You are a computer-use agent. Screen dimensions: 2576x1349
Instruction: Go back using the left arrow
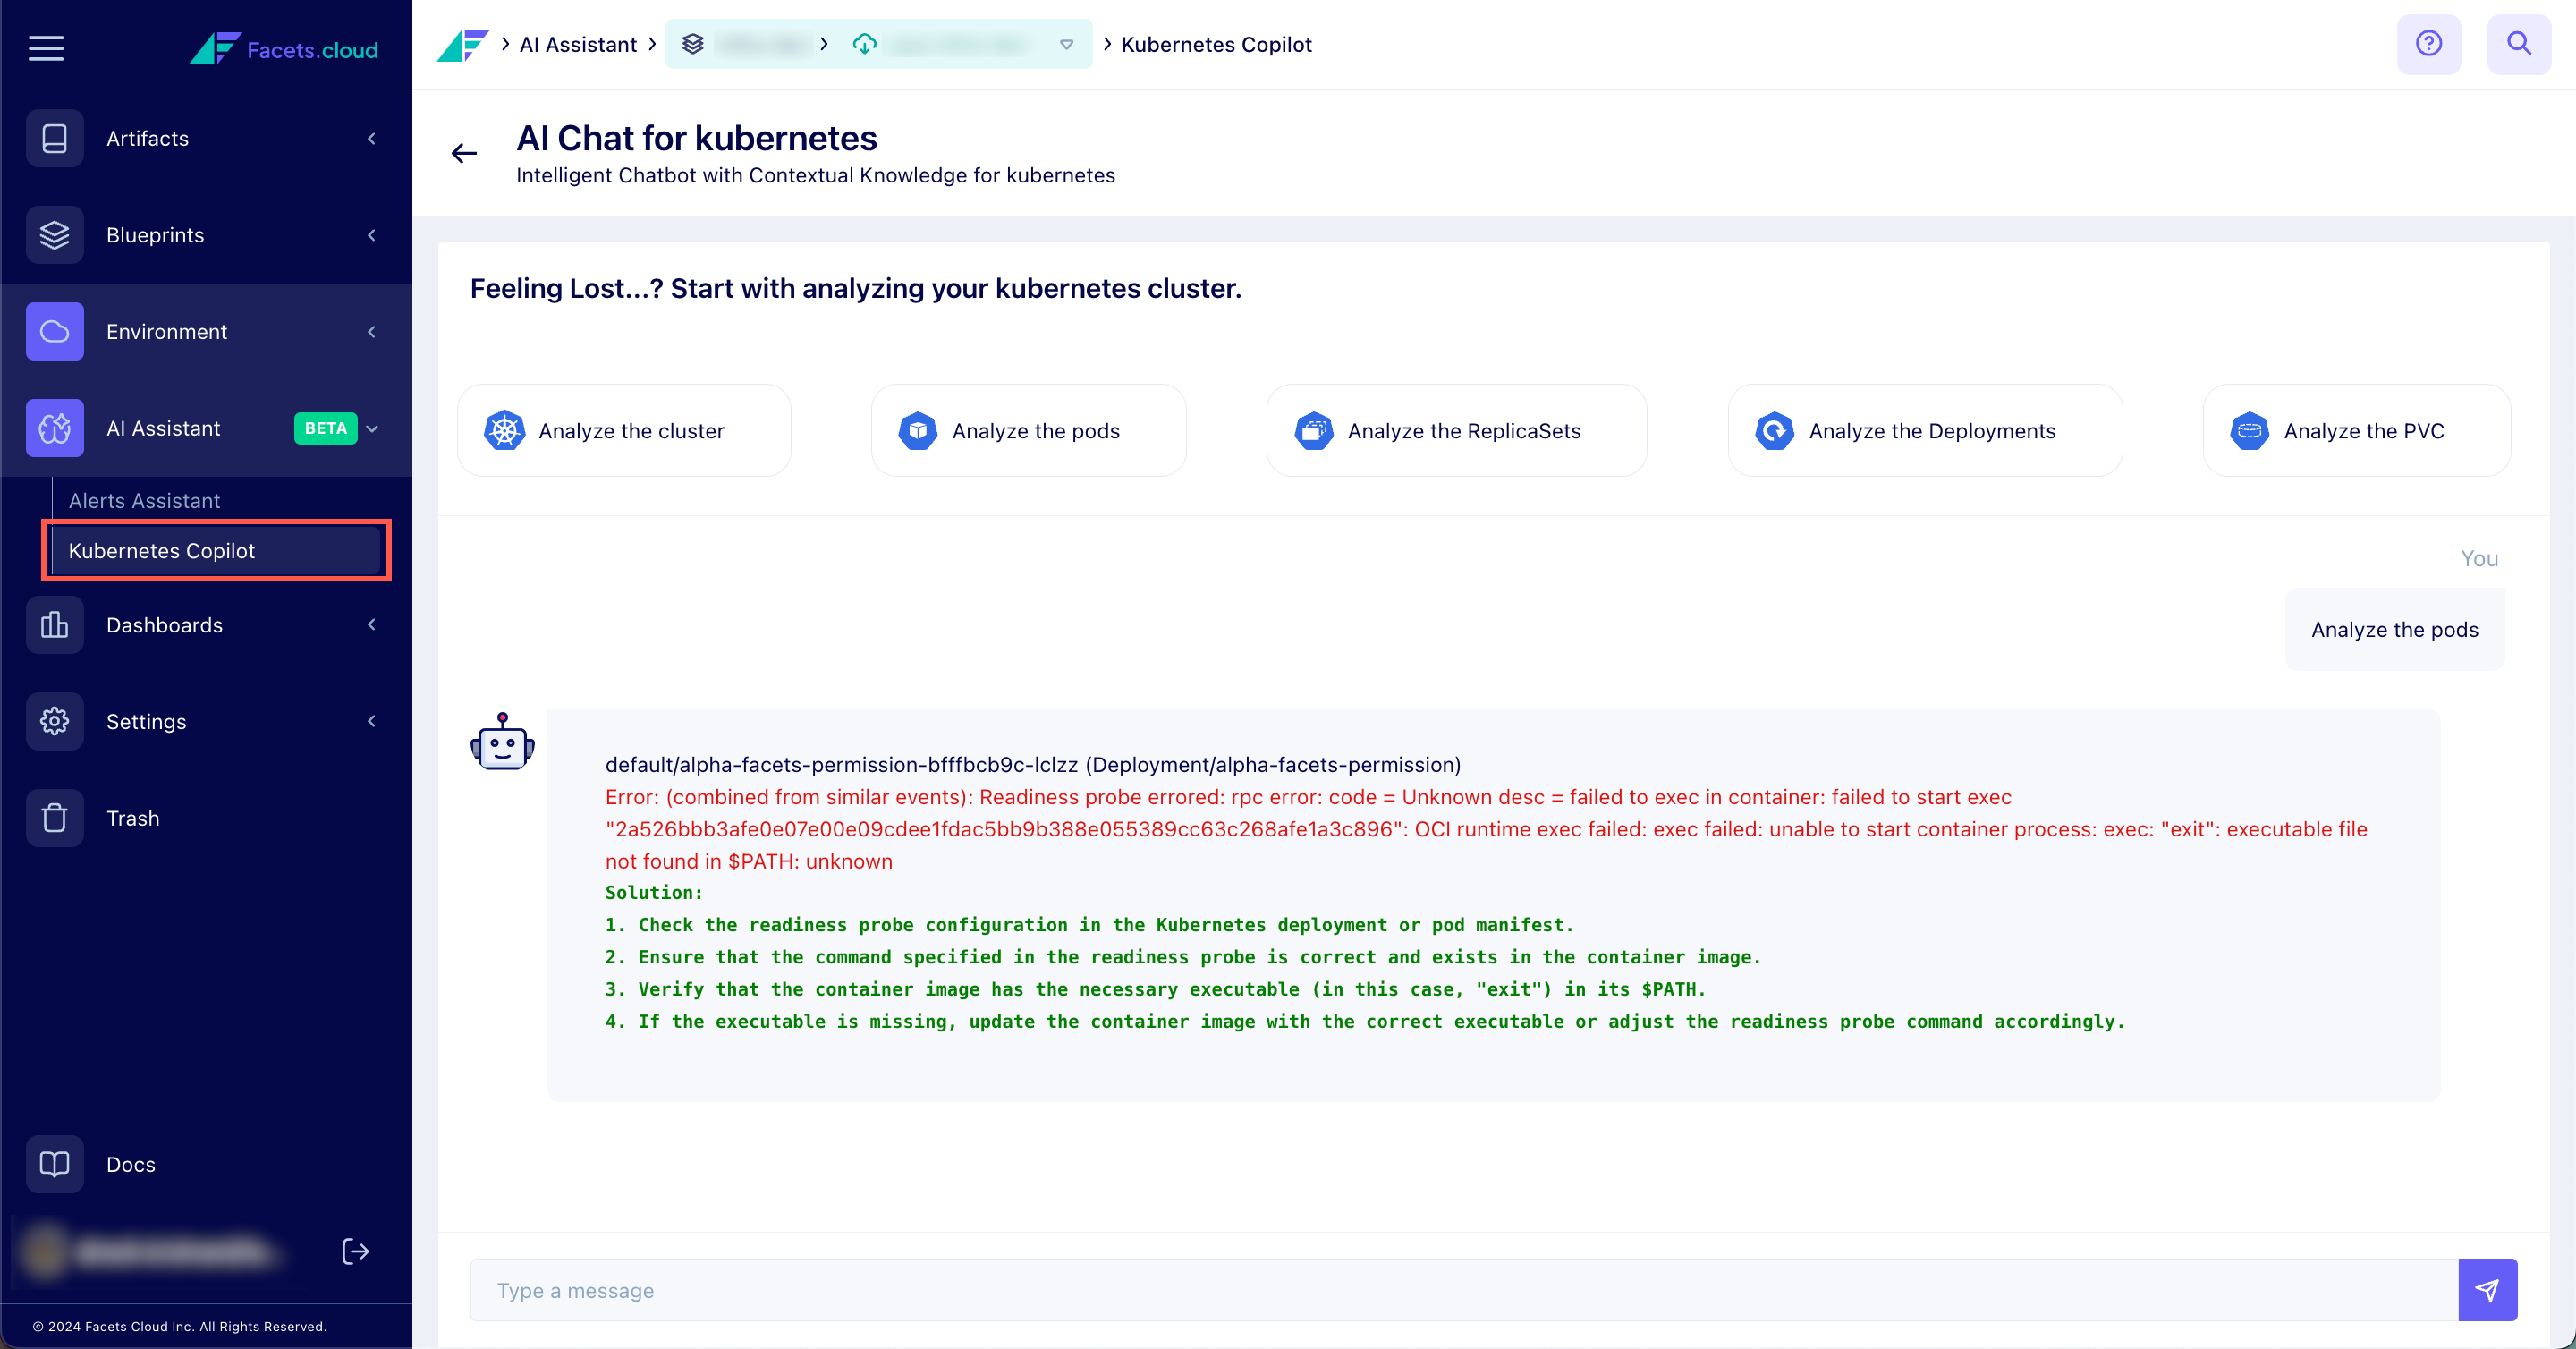click(x=464, y=153)
